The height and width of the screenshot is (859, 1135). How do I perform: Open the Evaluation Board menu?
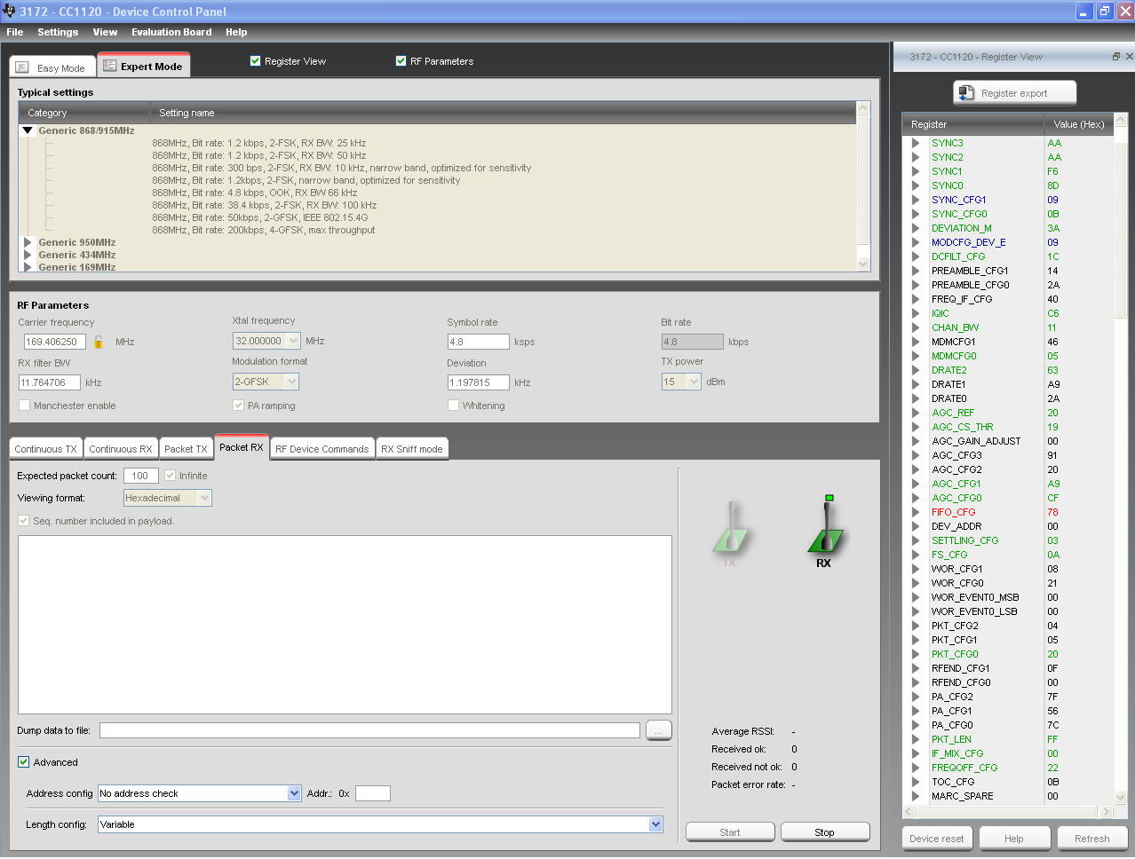pos(171,32)
